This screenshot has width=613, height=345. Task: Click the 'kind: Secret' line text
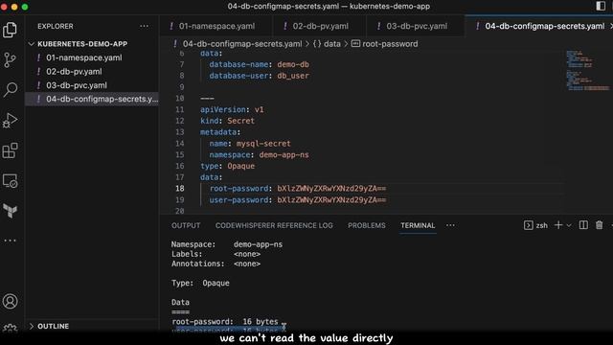(x=227, y=121)
